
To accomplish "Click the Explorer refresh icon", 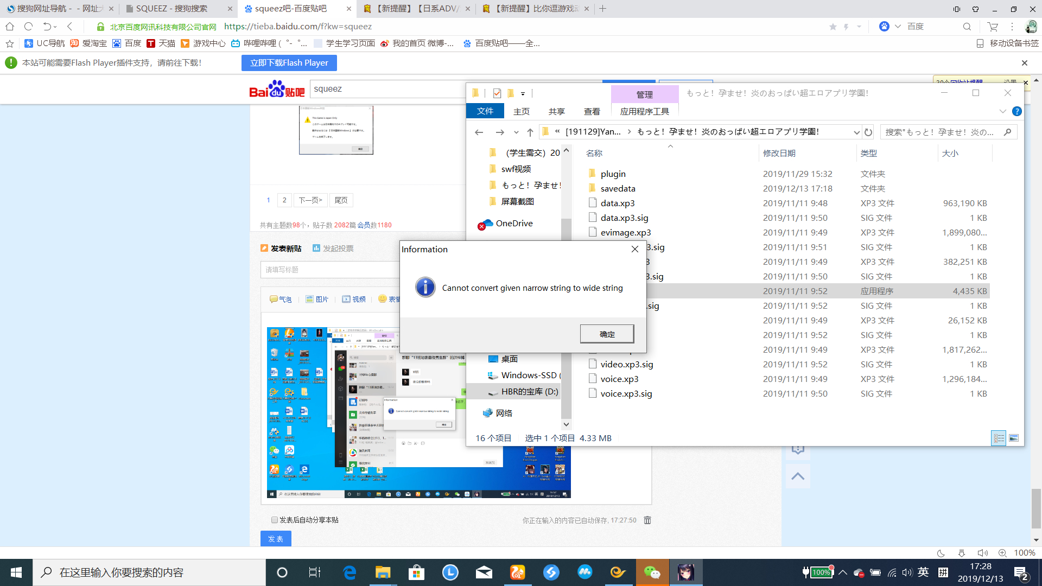I will [868, 132].
